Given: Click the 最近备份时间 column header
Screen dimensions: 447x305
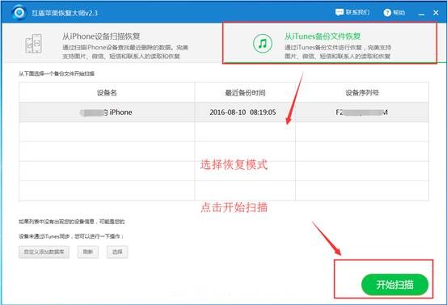Looking at the screenshot, I should point(245,92).
